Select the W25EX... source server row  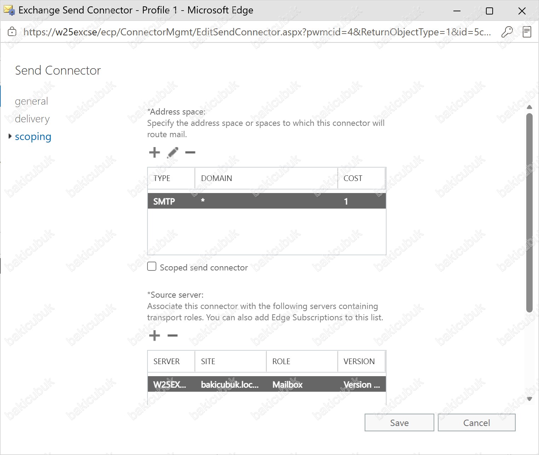267,384
